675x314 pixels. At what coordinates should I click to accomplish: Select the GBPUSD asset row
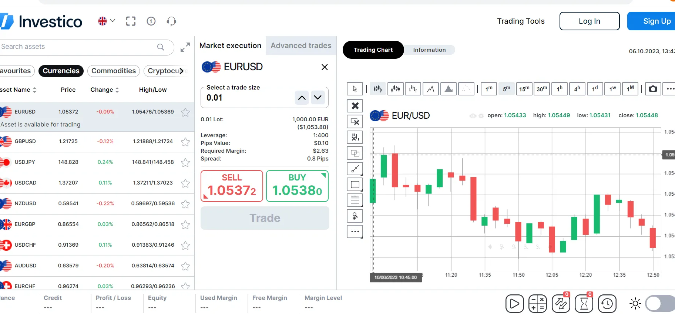97,142
